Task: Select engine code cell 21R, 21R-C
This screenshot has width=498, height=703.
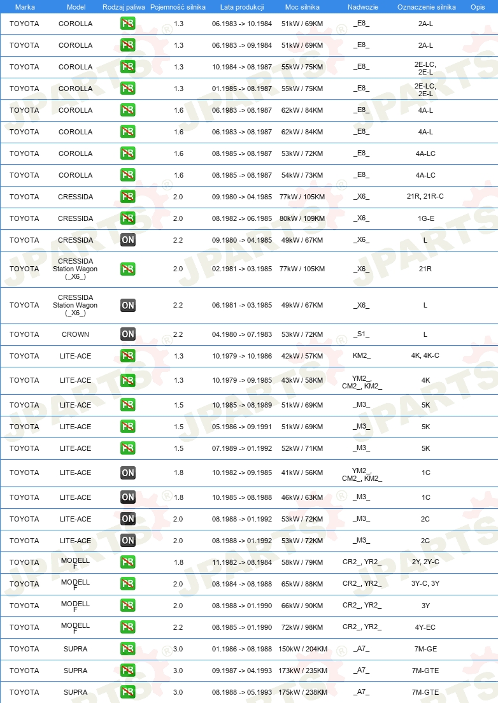Action: tap(425, 196)
